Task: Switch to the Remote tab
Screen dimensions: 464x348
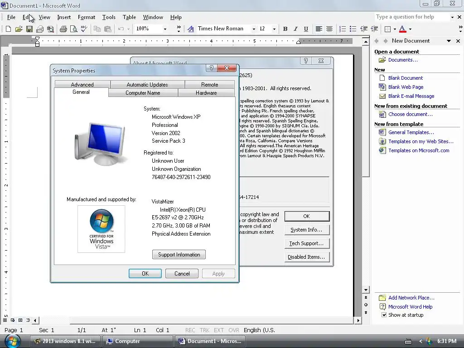Action: click(x=210, y=85)
